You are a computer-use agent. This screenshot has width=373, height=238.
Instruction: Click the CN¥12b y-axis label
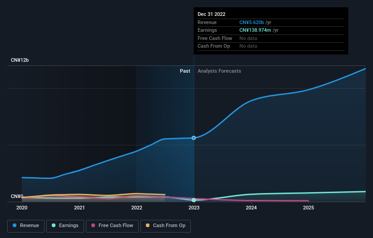[x=20, y=60]
